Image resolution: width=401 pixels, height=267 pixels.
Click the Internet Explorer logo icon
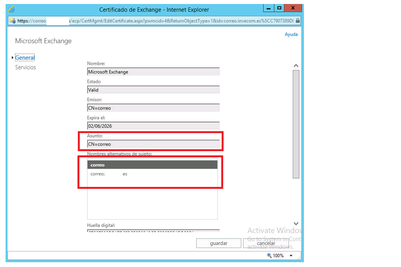tap(12, 10)
